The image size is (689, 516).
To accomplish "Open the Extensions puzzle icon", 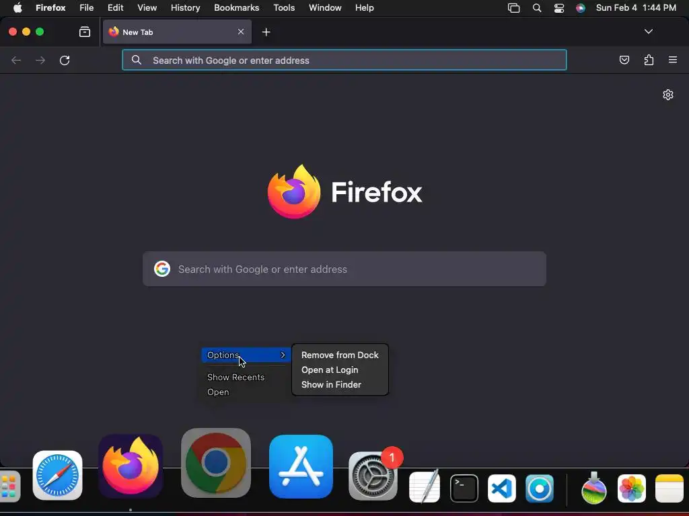I will click(x=649, y=60).
